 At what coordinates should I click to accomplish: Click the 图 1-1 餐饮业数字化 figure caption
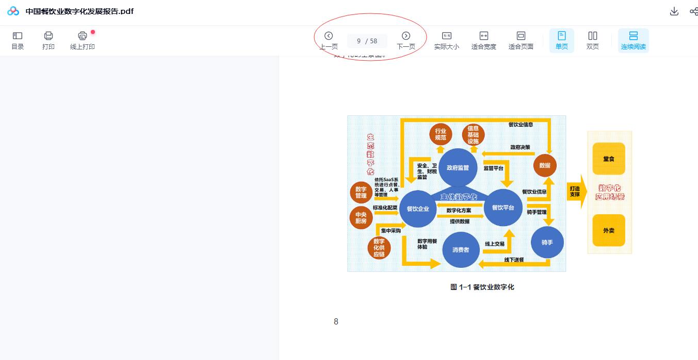(x=482, y=287)
